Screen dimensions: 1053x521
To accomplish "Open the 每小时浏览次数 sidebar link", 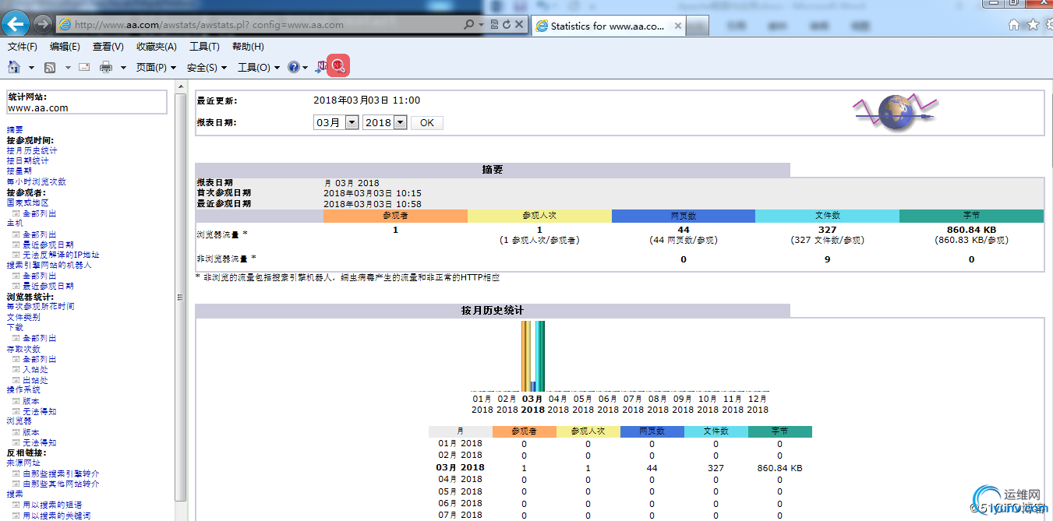I will click(37, 181).
